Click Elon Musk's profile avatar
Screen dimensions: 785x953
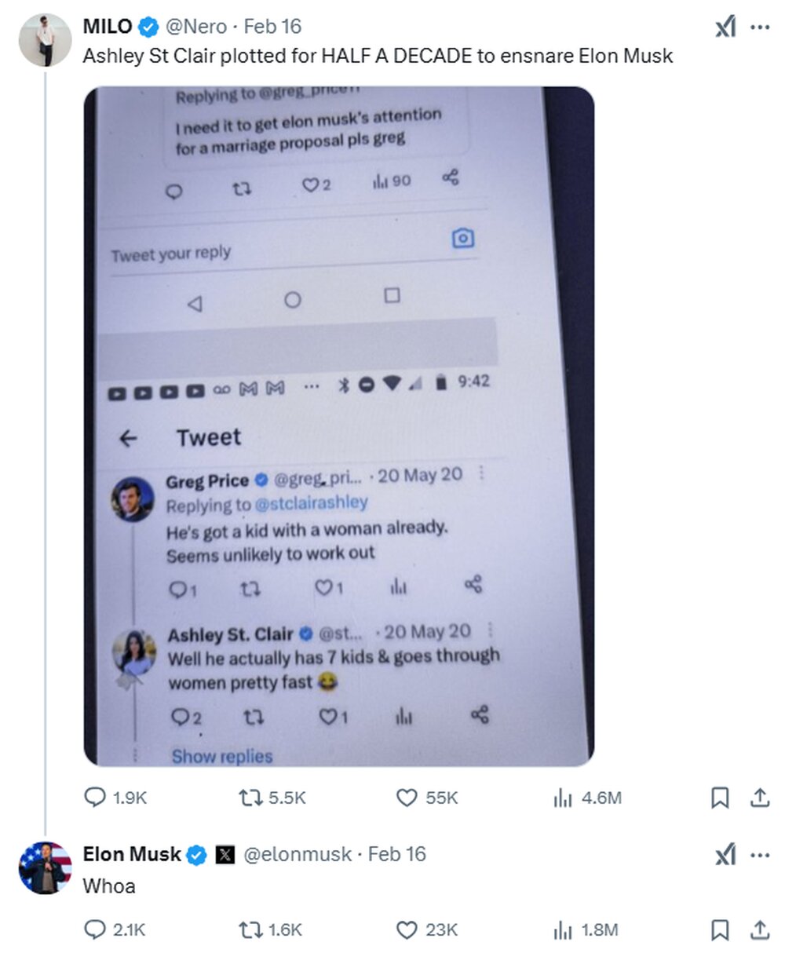pyautogui.click(x=45, y=867)
